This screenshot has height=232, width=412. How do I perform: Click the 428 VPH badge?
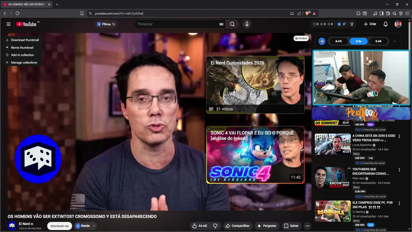360,158
